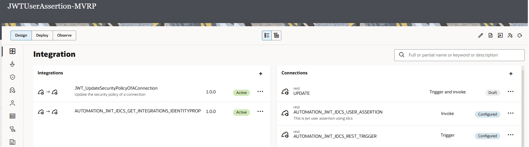The height and width of the screenshot is (147, 529).
Task: Open the stethoscope Healthcare sidebar icon
Action: click(x=12, y=129)
